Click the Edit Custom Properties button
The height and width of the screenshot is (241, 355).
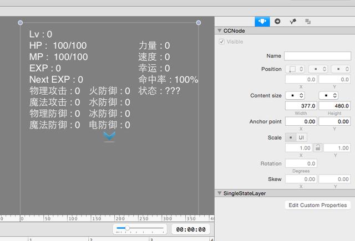318,205
